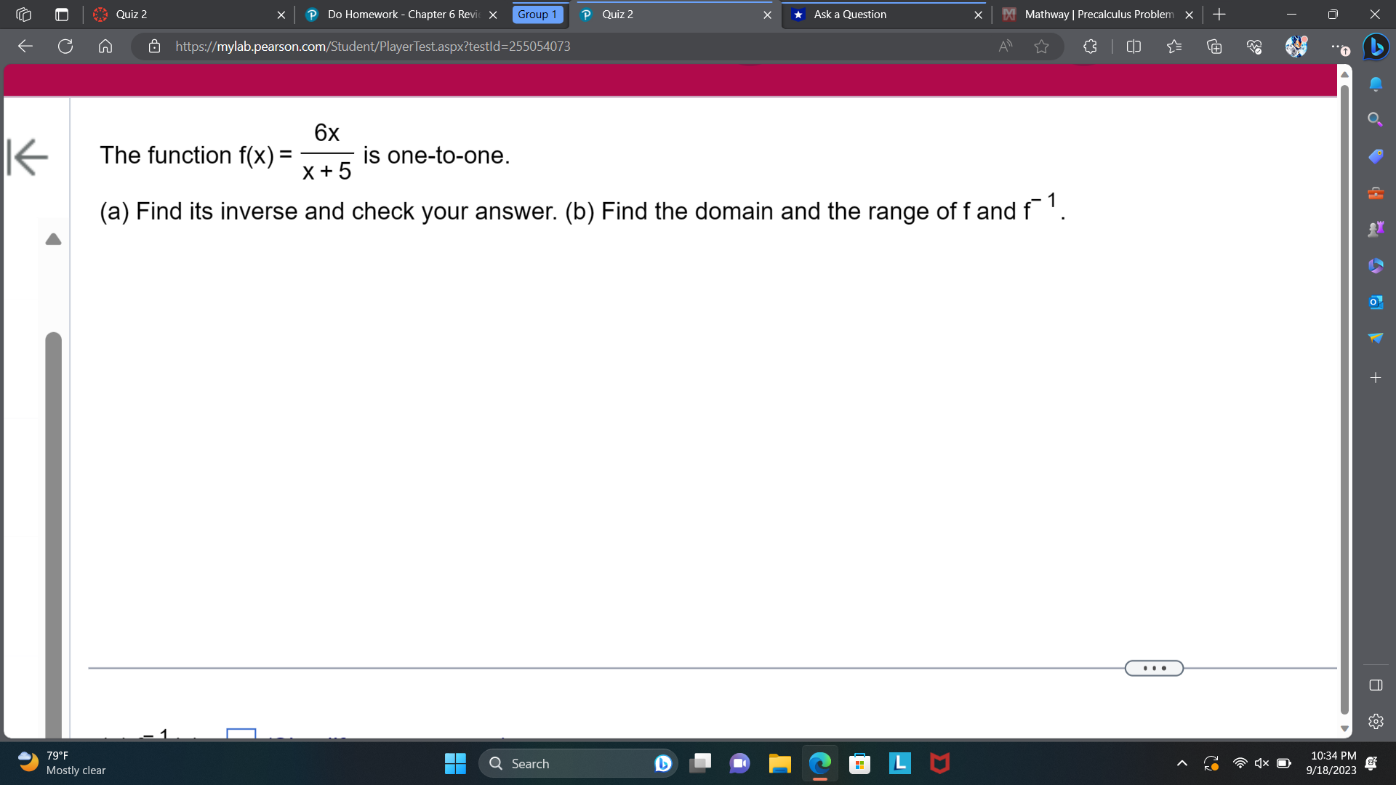The height and width of the screenshot is (785, 1396).
Task: Open Outlook from the sidebar
Action: [x=1376, y=301]
